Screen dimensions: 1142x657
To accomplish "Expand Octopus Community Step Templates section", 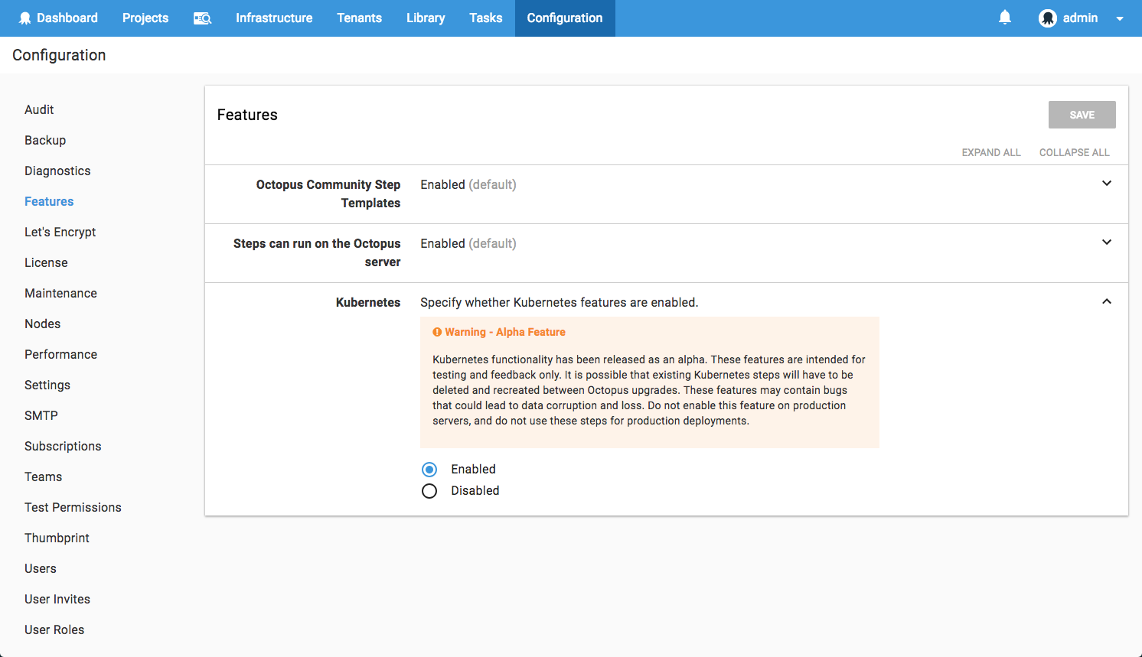I will point(1106,184).
